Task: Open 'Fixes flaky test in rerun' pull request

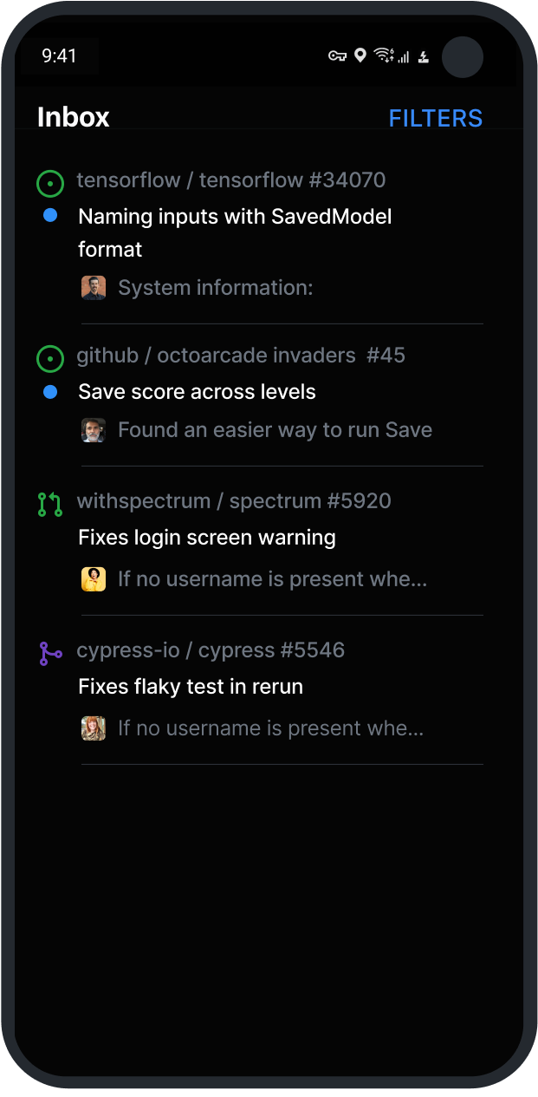Action: coord(191,687)
